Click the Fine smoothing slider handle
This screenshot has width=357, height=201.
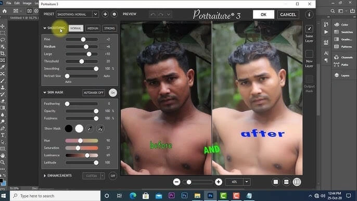(x=83, y=40)
